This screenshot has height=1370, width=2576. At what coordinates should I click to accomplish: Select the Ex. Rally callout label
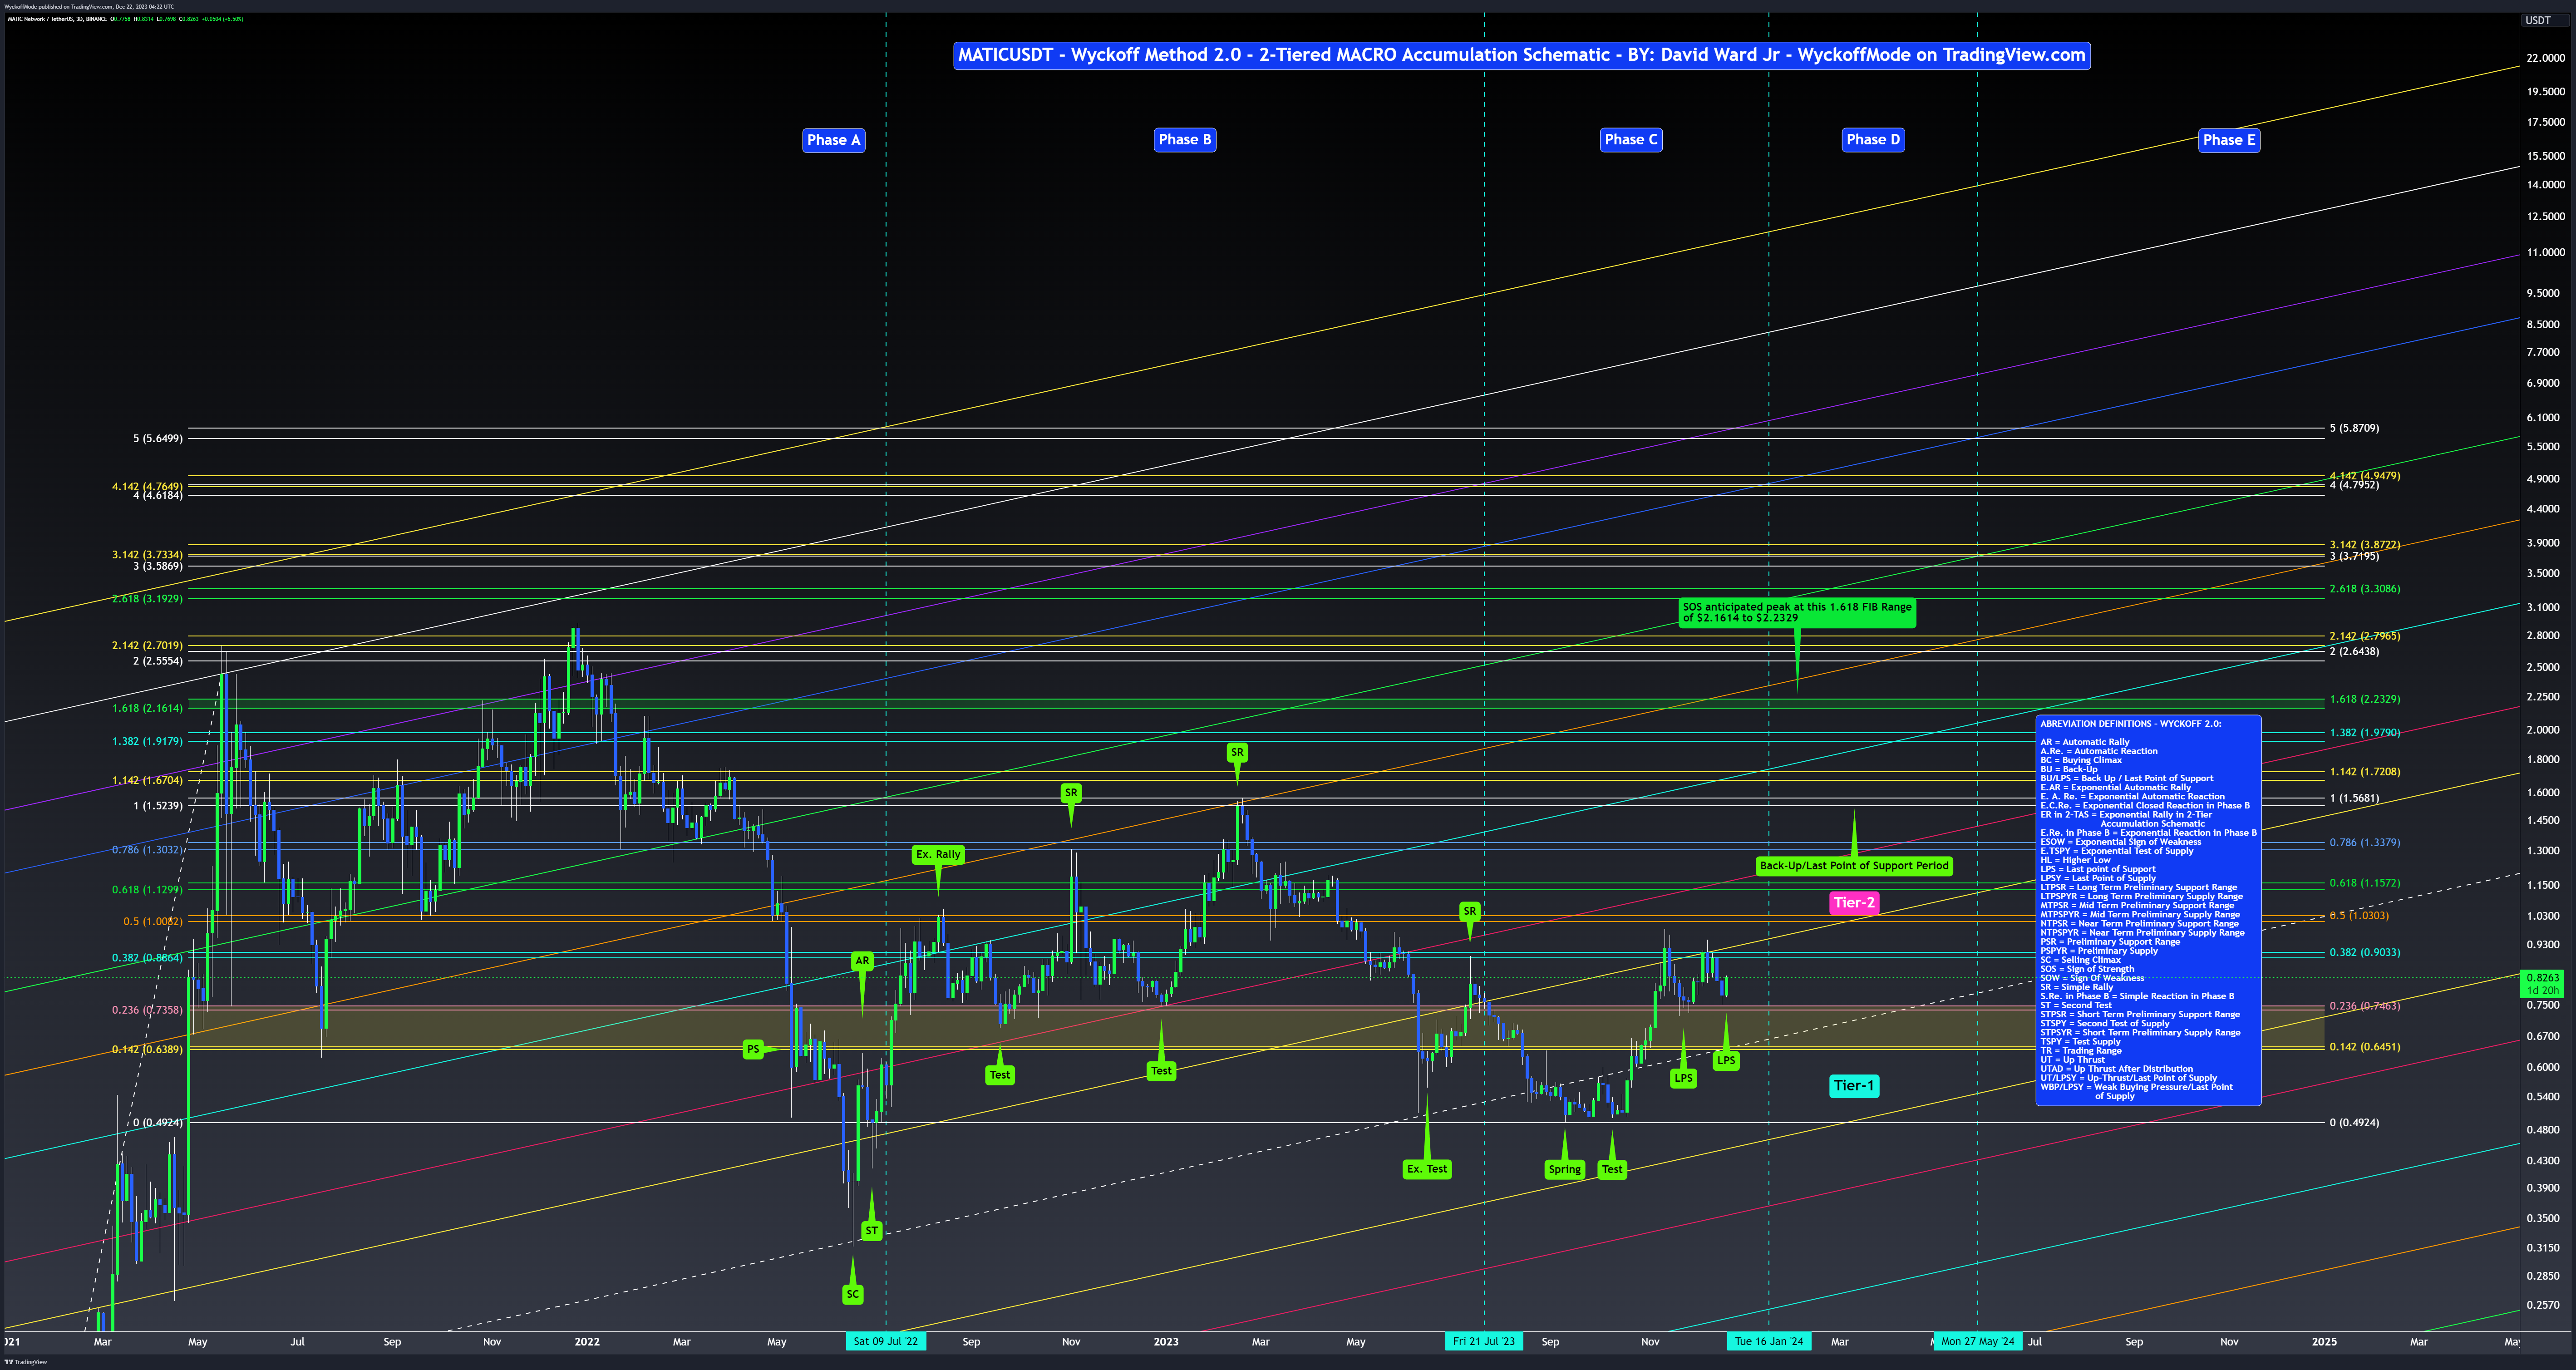(938, 855)
